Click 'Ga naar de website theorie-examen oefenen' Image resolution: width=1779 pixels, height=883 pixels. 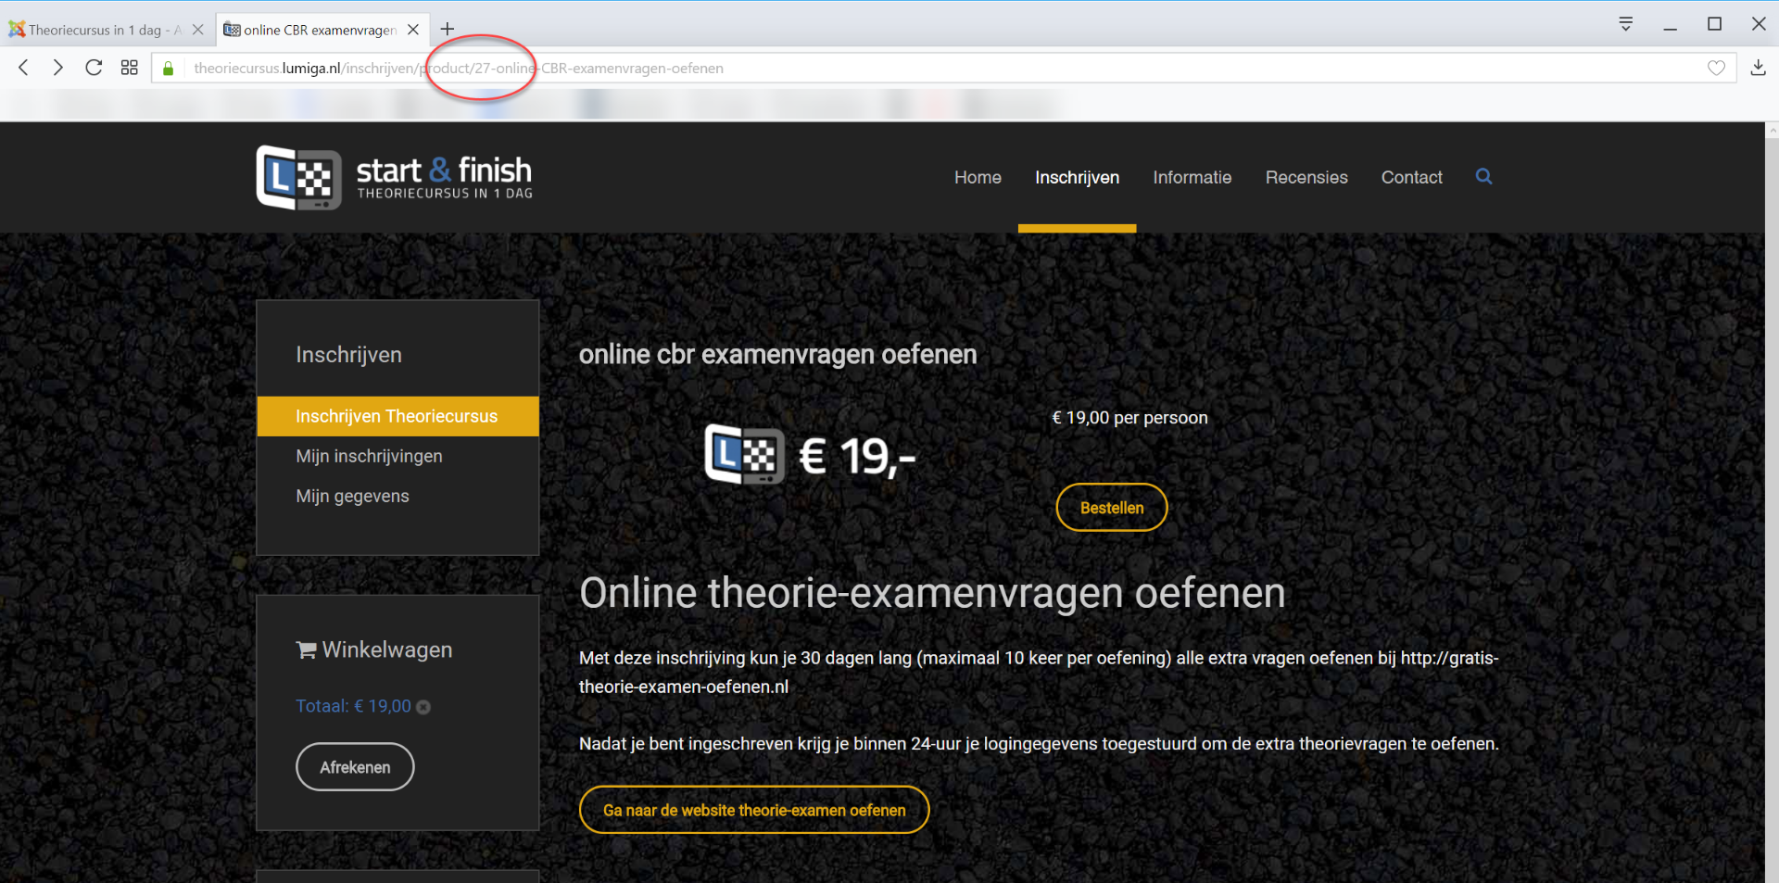pos(754,810)
